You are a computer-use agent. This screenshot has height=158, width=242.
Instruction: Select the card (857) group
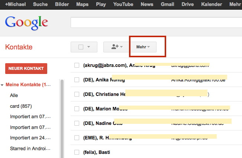(21, 106)
